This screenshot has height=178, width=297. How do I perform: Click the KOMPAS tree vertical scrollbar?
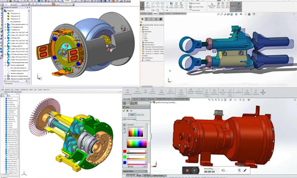(29, 44)
